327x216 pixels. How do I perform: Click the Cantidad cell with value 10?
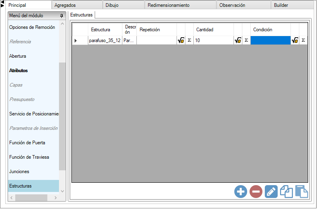214,40
